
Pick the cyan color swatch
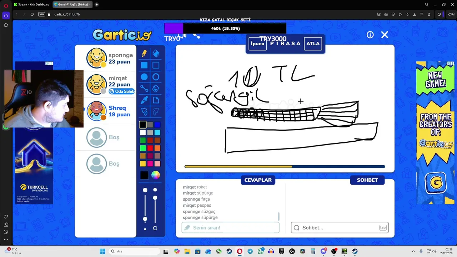coord(157,132)
